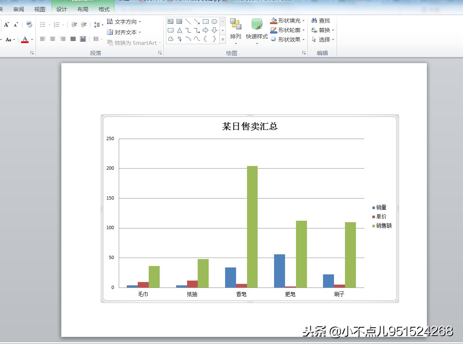
Task: Switch to the 格式 (Format) ribbon tab
Action: coord(104,9)
